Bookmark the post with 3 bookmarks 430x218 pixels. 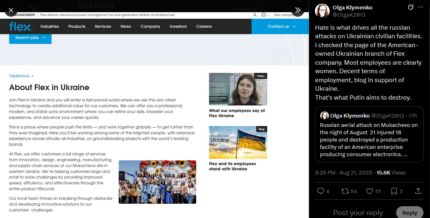click(x=397, y=191)
